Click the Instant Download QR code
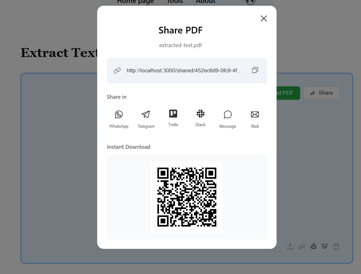This screenshot has height=274, width=361. (x=187, y=197)
